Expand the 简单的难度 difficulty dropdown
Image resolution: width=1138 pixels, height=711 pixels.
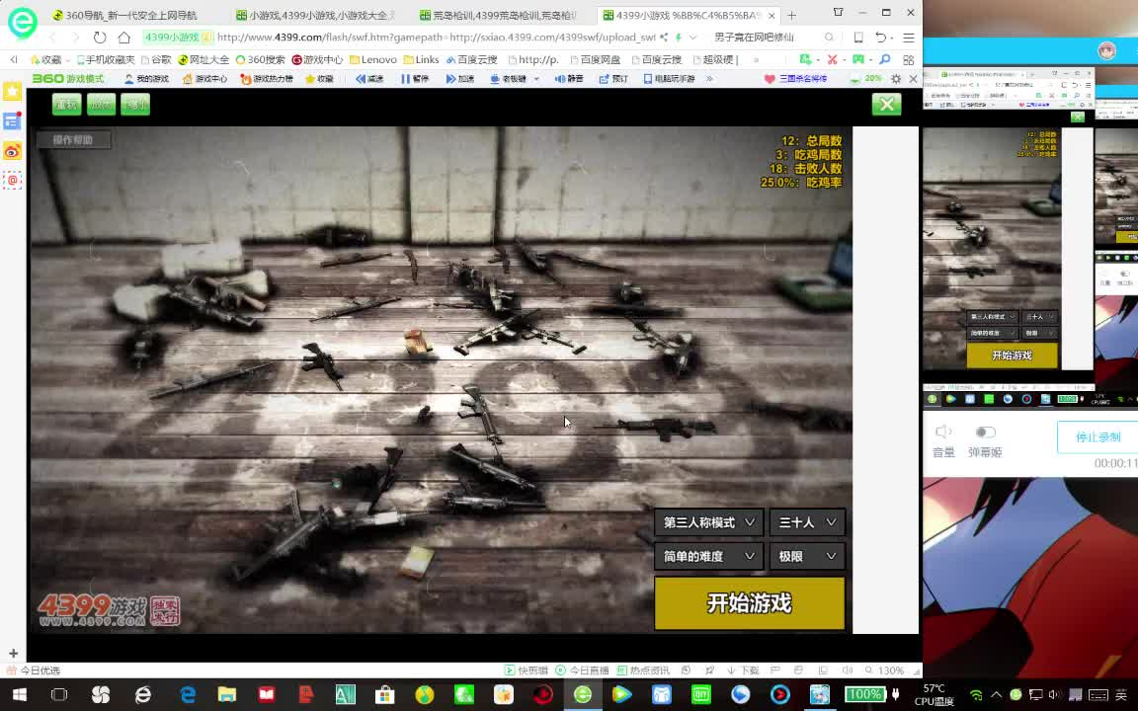[708, 557]
